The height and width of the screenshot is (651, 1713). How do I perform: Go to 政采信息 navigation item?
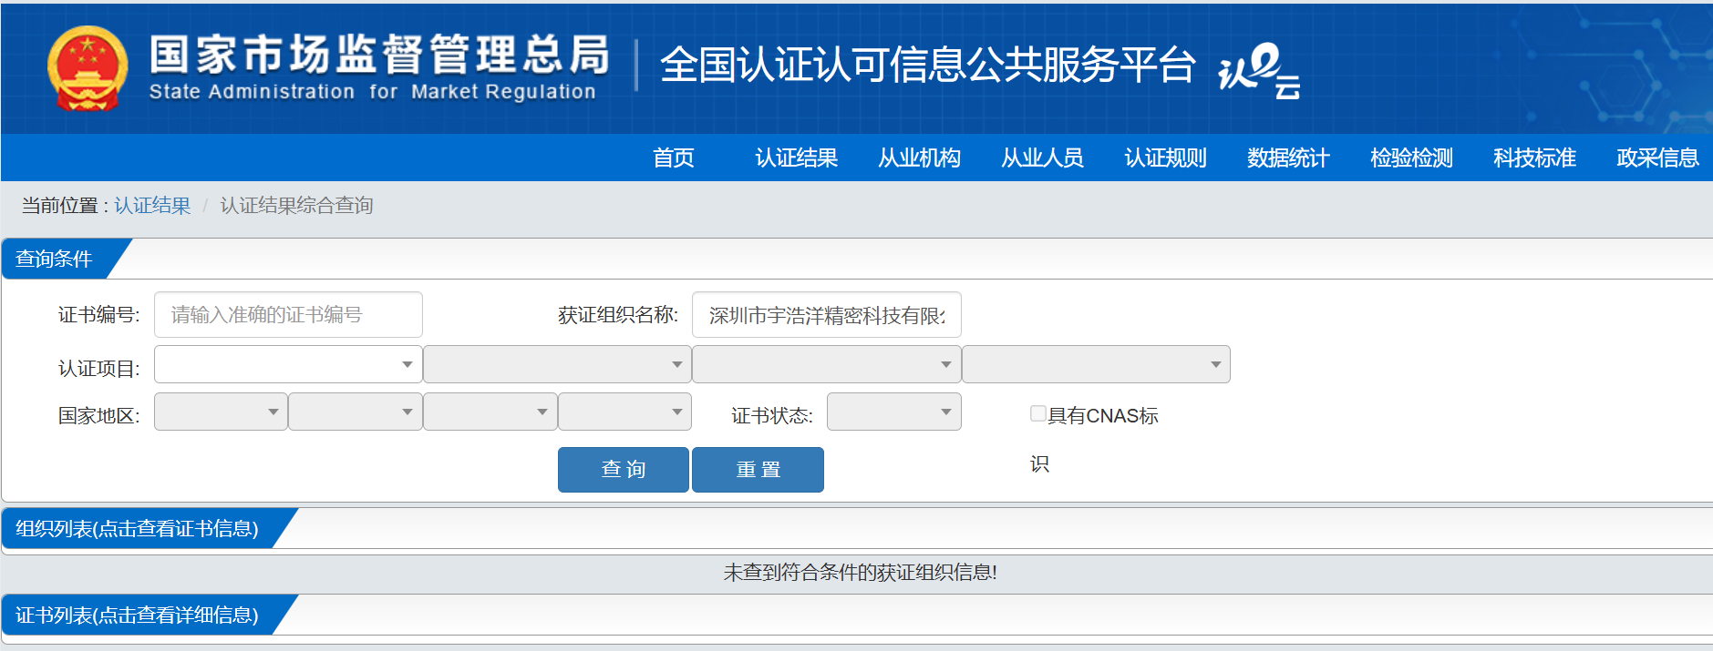1657,158
